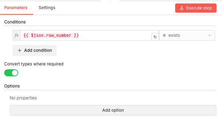The image size is (222, 133).
Task: Click the Add condition button
Action: [35, 50]
